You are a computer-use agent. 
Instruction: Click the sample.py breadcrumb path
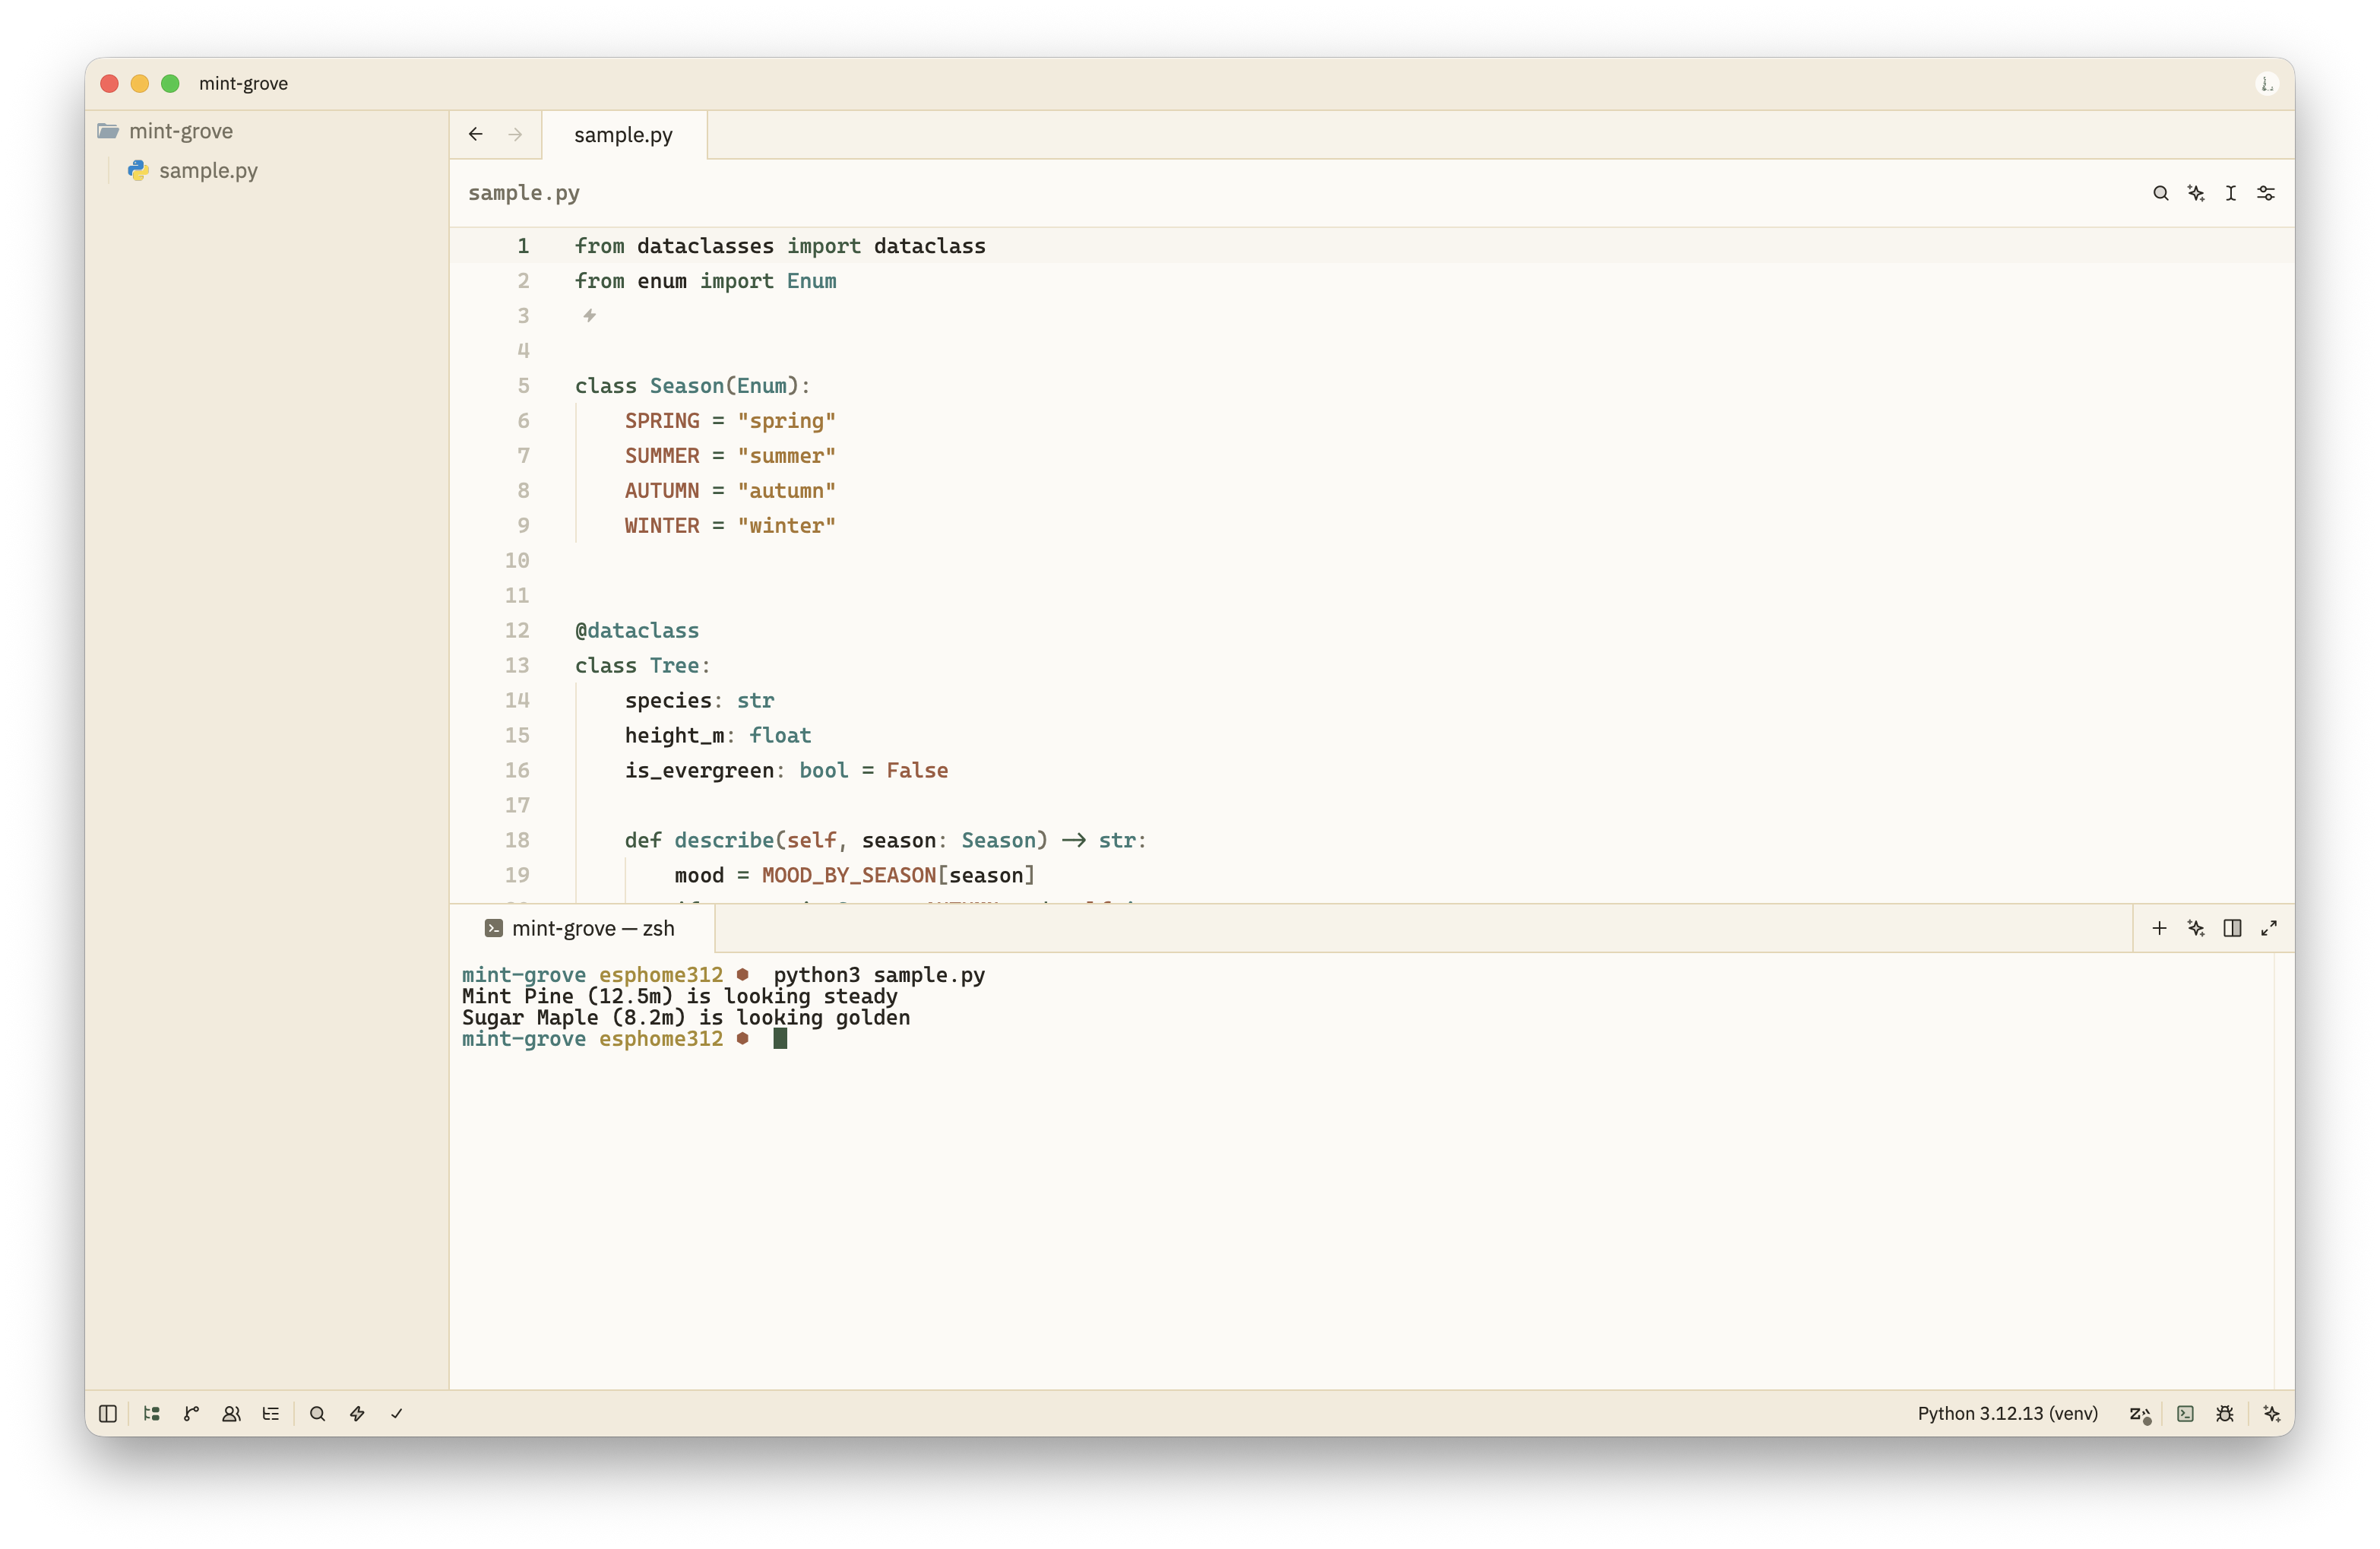pos(524,193)
